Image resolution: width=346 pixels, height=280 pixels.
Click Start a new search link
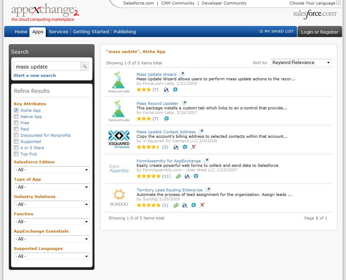point(35,75)
